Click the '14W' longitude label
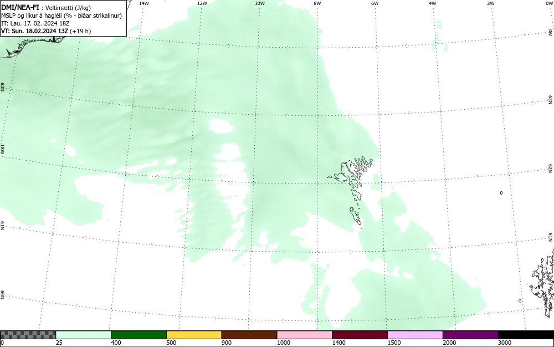 (x=144, y=3)
